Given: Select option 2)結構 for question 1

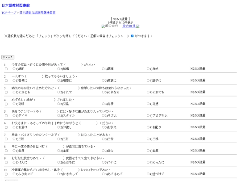Looking at the screenshot, I should click(58, 69).
